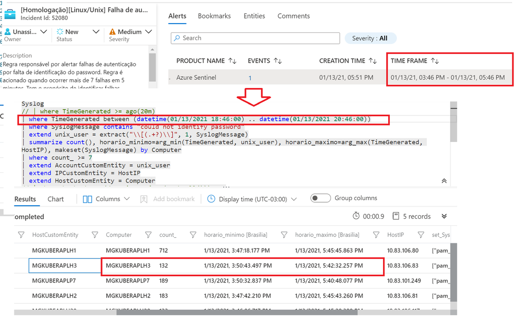Screen dimensions: 515x318
Task: Click the Add bookmark button
Action: click(x=168, y=199)
